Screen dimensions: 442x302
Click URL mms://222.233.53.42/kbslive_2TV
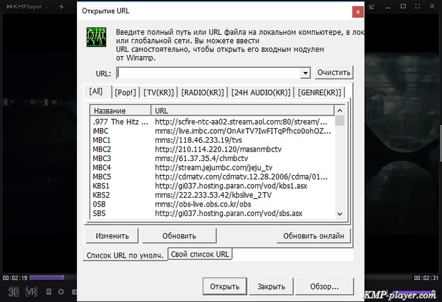click(213, 195)
